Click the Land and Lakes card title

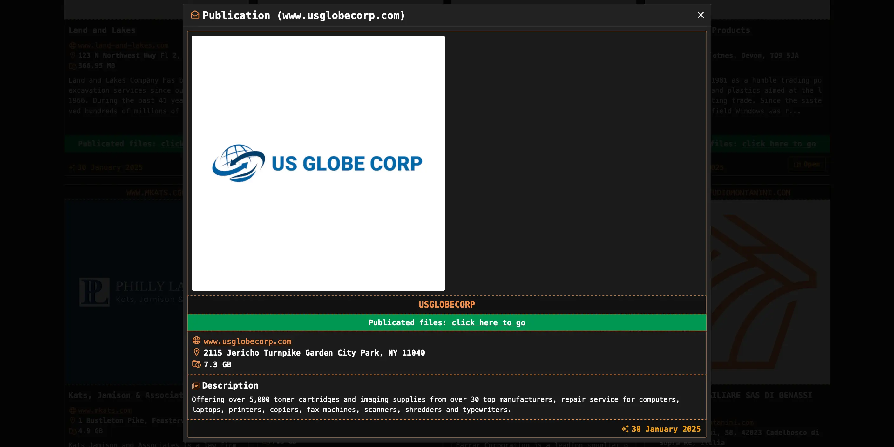[102, 30]
